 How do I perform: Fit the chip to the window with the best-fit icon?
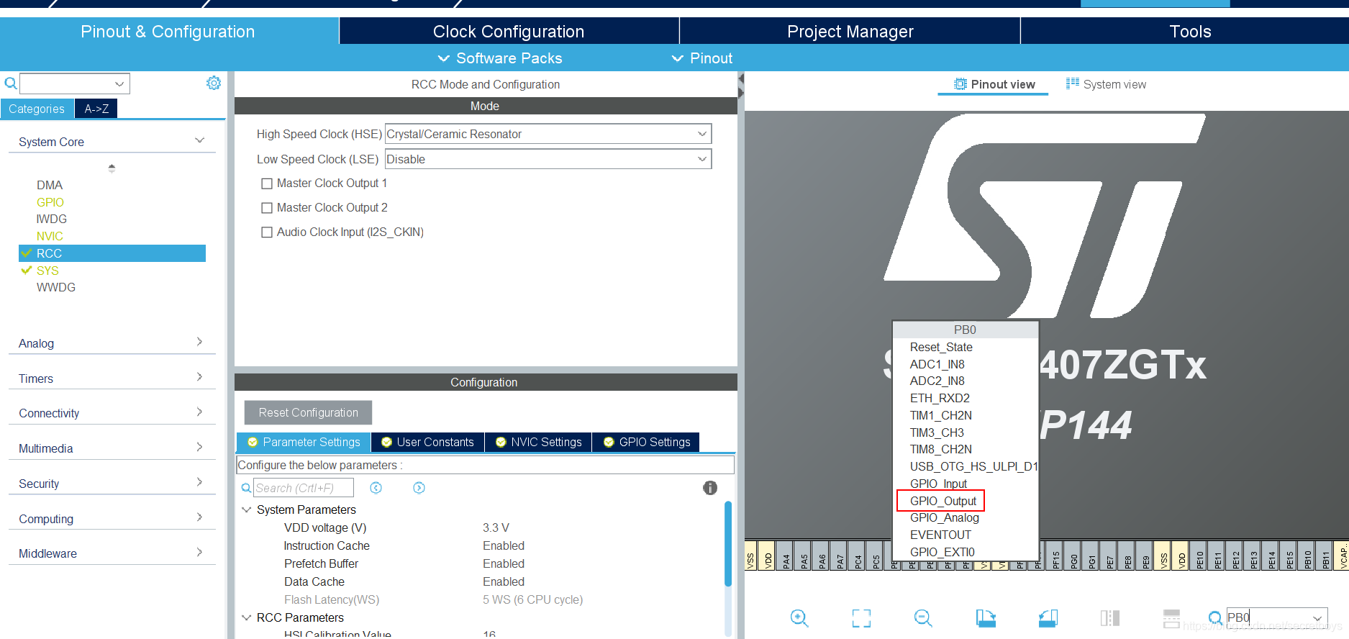pos(861,618)
